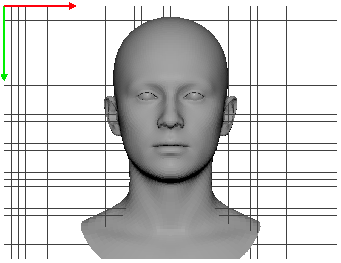Click the red X-axis arrowhead
The image size is (341, 263).
[73, 6]
